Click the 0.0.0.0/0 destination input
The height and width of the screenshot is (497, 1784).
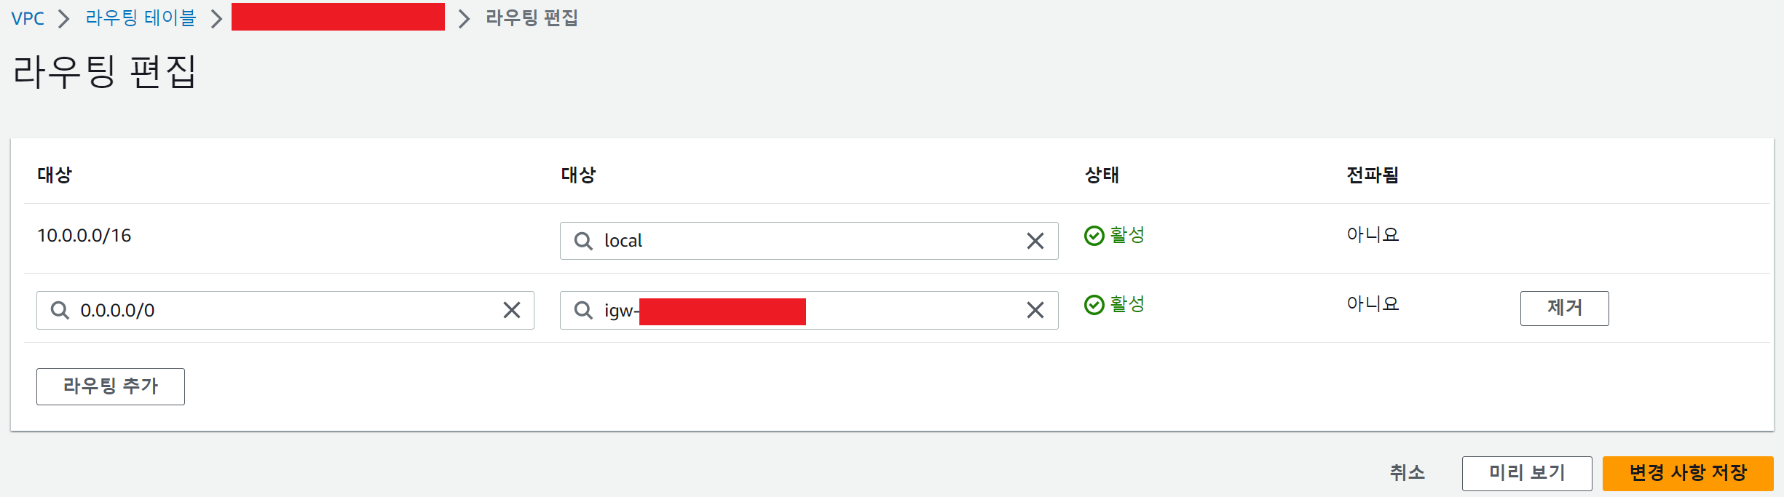pyautogui.click(x=285, y=310)
